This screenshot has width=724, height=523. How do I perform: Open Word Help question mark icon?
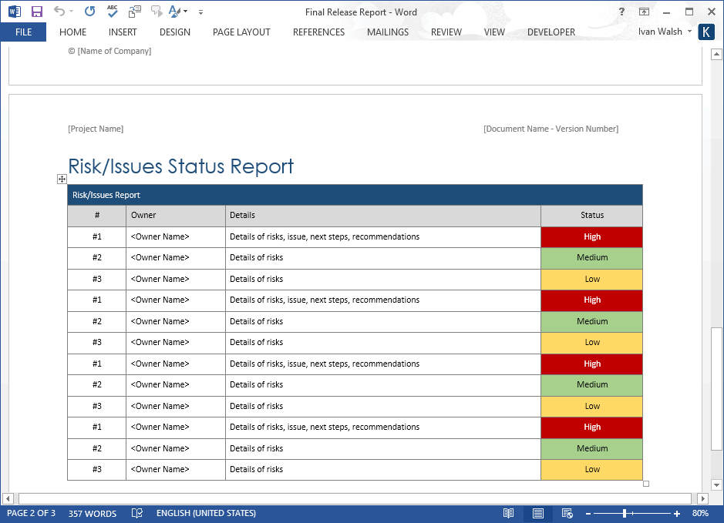point(621,12)
